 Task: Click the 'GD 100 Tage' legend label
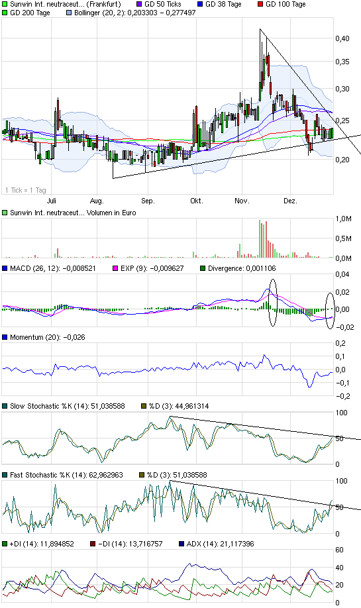[285, 4]
